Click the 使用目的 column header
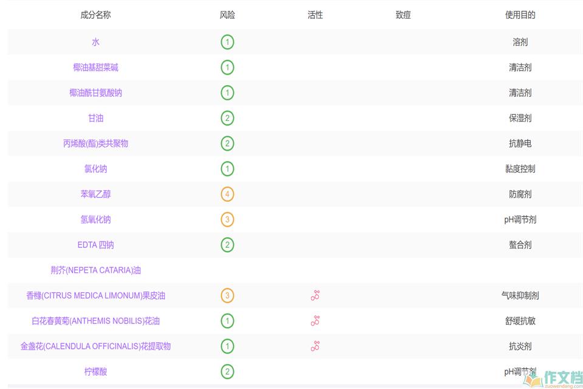Viewport: 583px width, 389px height. pyautogui.click(x=520, y=15)
